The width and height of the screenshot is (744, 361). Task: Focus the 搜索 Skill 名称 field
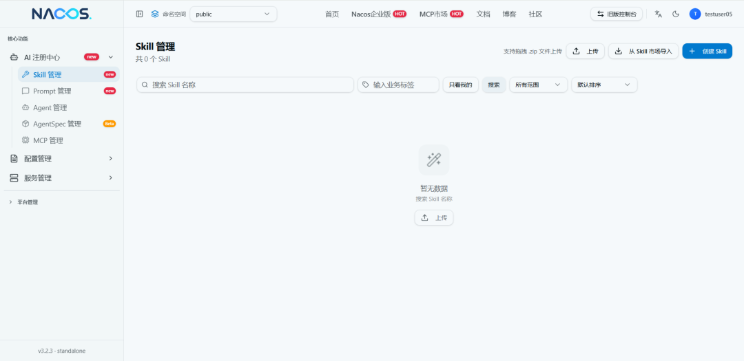click(x=245, y=85)
